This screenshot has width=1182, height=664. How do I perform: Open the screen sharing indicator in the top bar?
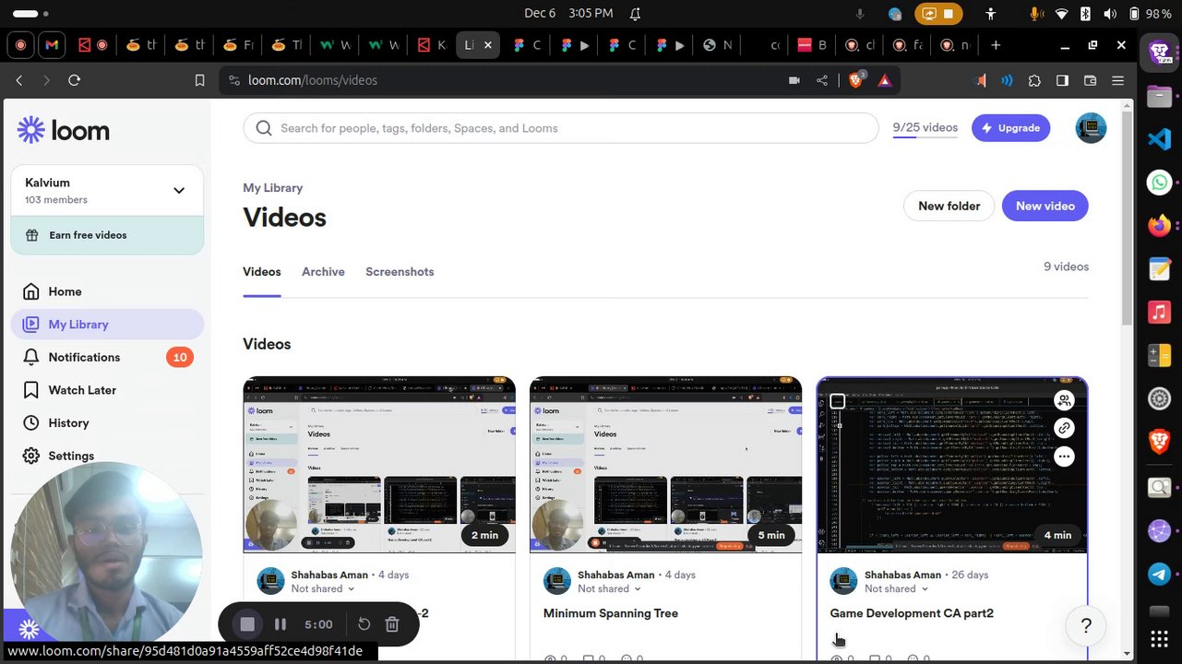(939, 14)
